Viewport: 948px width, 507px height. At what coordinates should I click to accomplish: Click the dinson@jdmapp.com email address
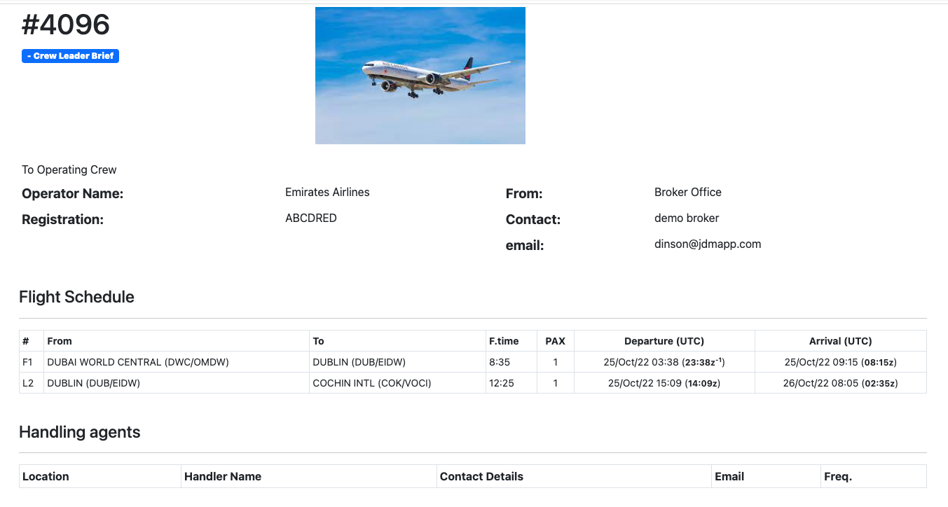pos(707,244)
